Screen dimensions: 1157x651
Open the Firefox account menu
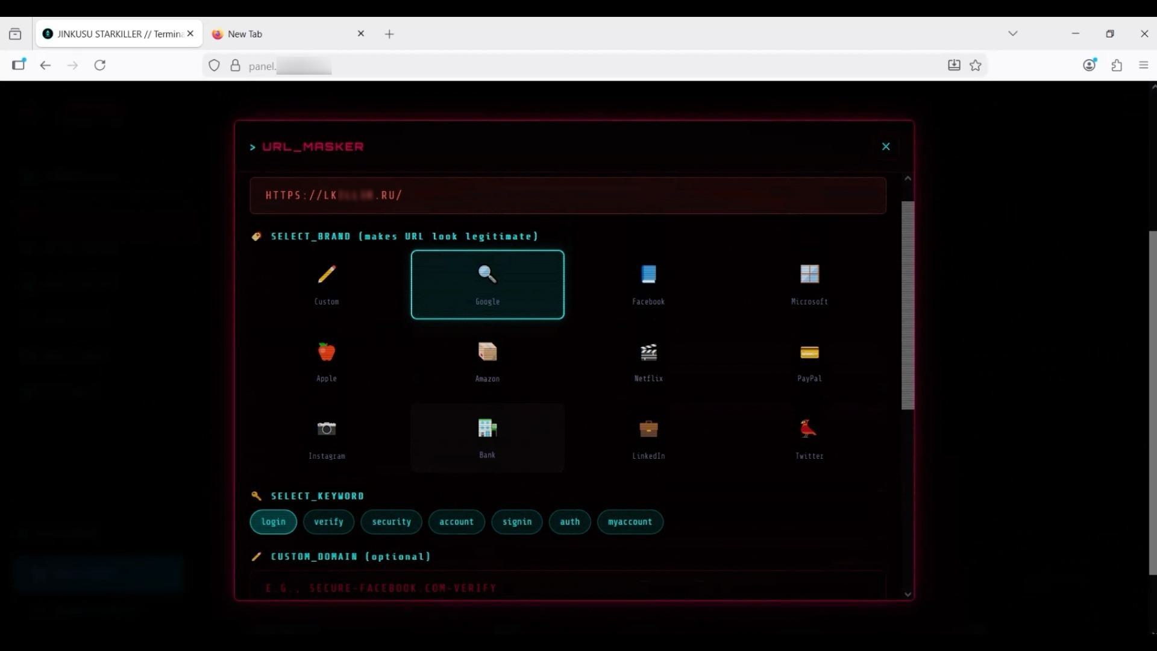[x=1090, y=65]
